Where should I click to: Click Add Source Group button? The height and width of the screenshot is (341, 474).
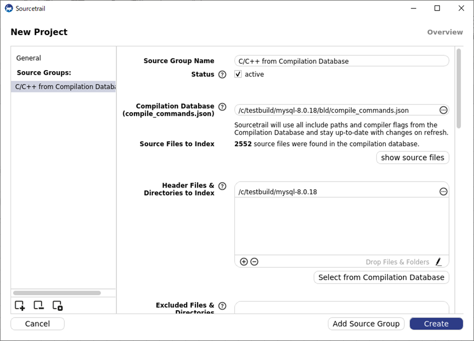pos(366,324)
